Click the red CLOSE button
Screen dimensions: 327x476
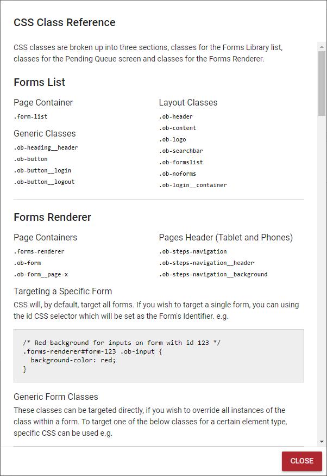click(x=302, y=461)
